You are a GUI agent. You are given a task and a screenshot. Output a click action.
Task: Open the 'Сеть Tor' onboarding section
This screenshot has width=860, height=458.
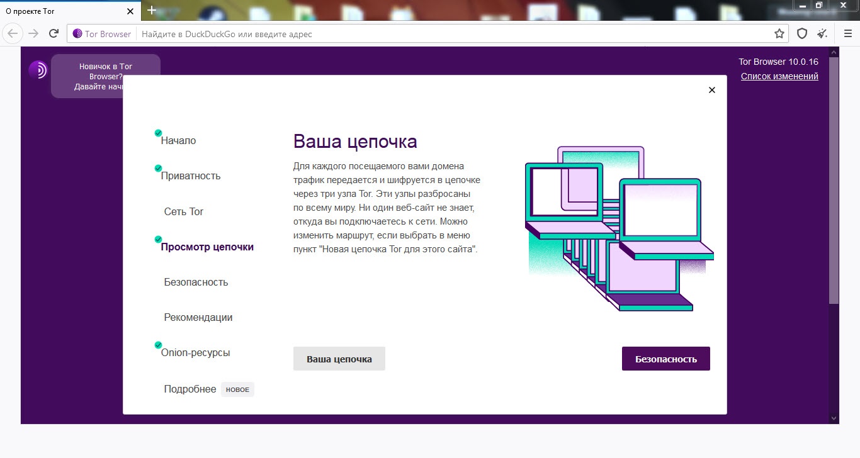(x=184, y=211)
